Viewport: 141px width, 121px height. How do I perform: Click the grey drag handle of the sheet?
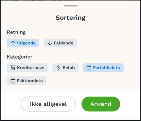[71, 6]
